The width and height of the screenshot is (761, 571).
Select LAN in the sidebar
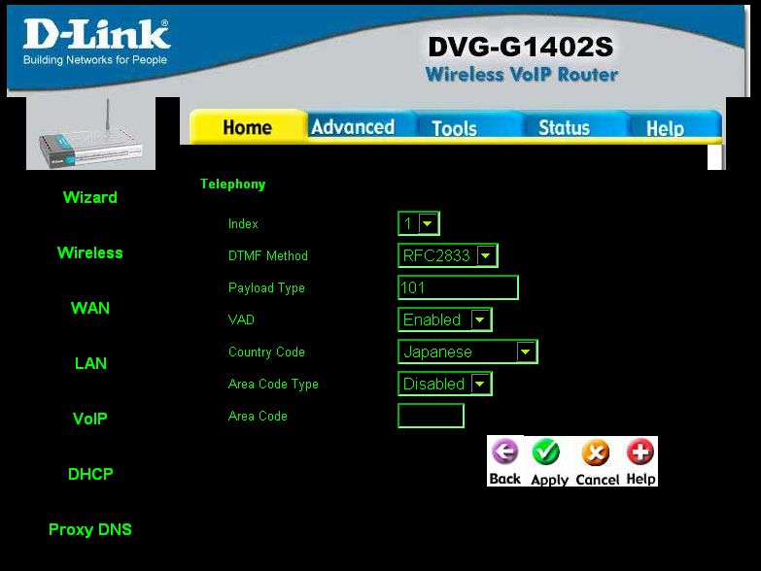pos(90,363)
